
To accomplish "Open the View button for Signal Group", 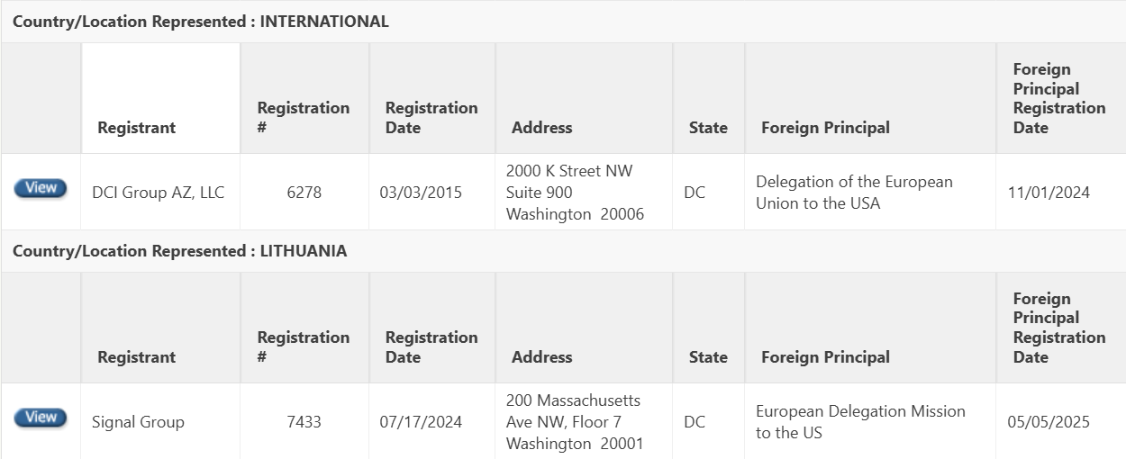I will 41,418.
